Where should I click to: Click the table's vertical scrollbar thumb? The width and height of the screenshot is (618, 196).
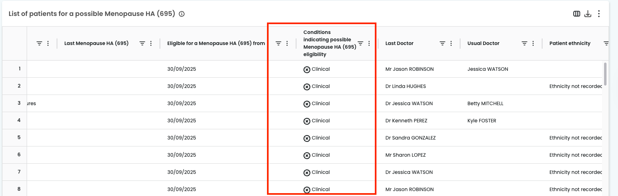(606, 73)
